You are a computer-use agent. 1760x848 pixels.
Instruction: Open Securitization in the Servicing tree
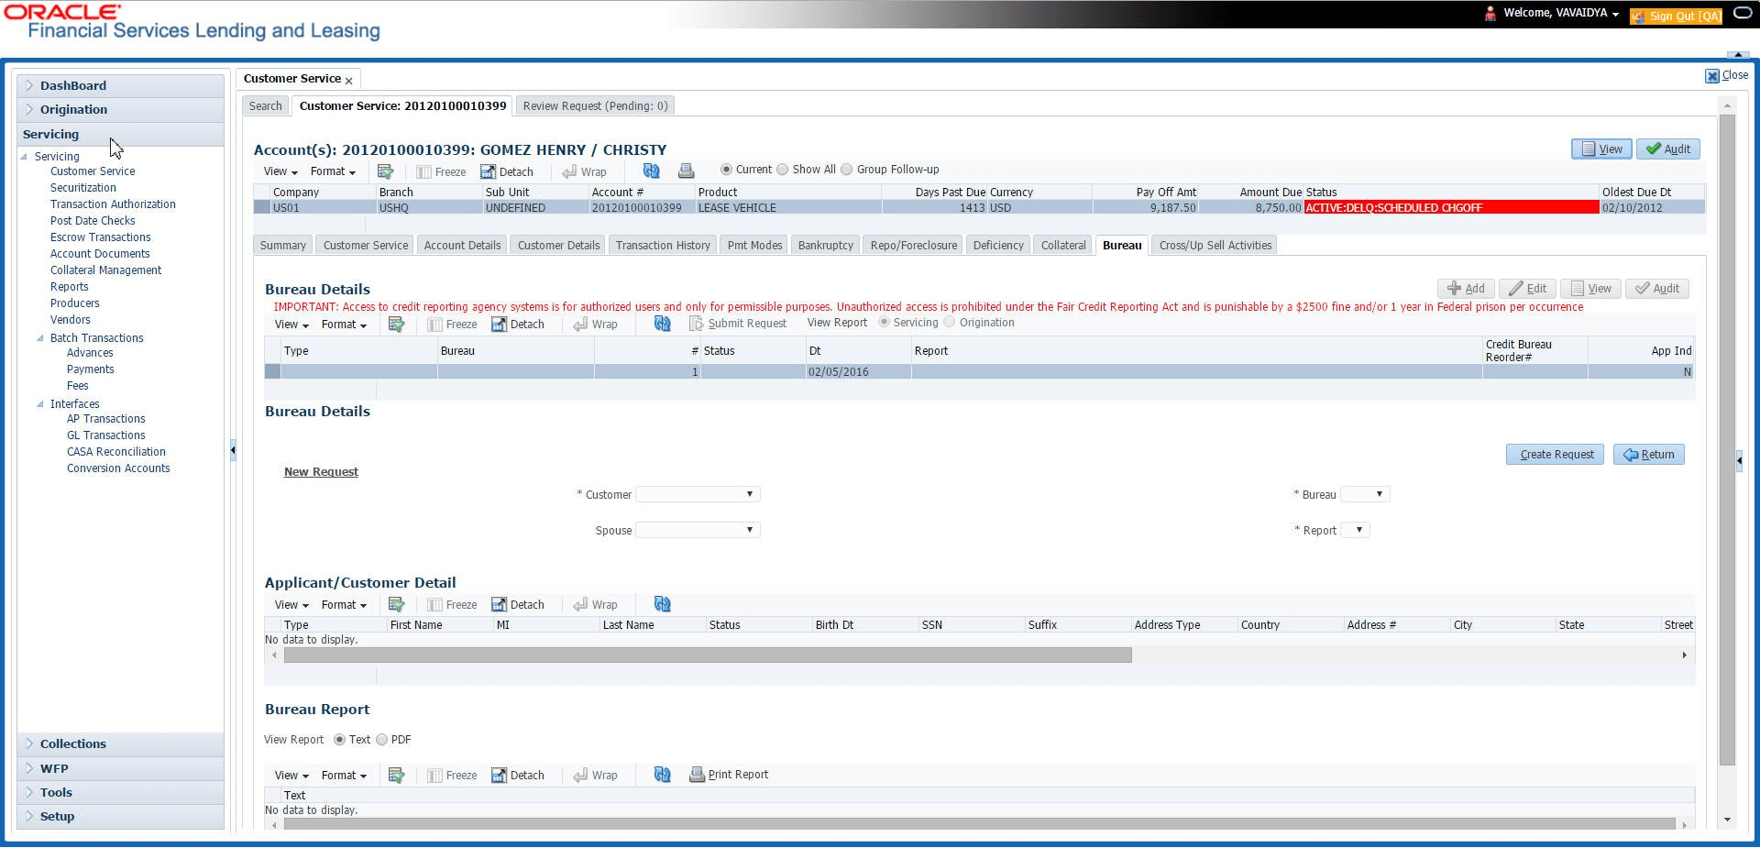[83, 188]
